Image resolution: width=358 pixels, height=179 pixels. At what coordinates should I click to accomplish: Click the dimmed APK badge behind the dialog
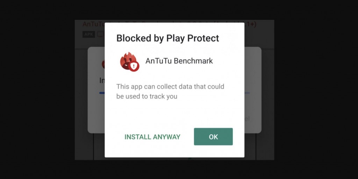[88, 34]
